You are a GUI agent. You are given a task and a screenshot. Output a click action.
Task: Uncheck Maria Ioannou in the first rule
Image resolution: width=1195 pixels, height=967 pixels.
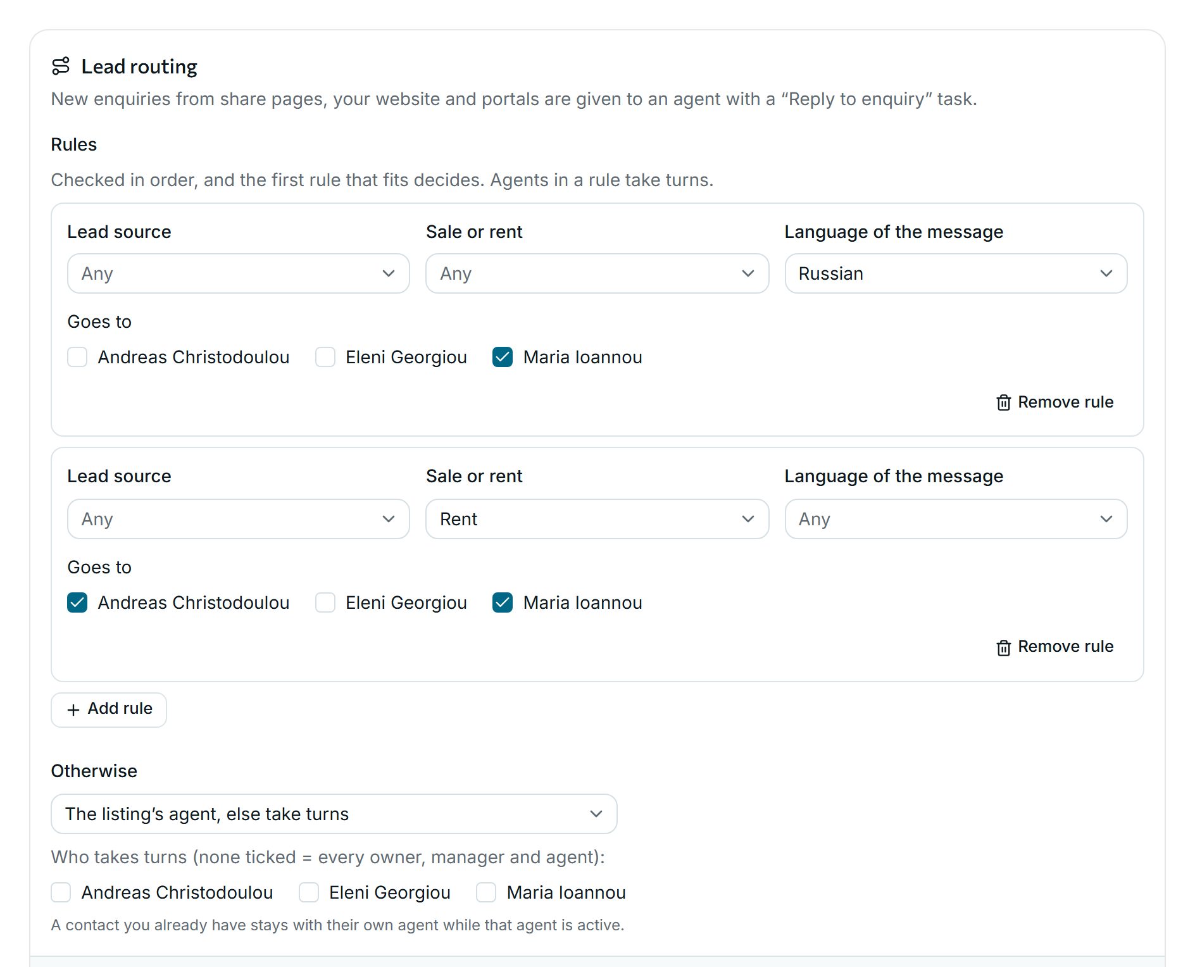point(503,357)
